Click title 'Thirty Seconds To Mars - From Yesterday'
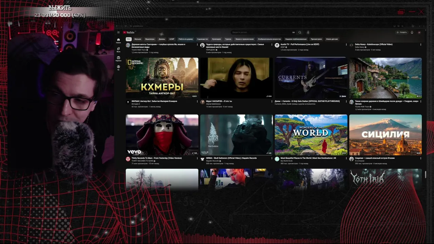 tap(157, 158)
